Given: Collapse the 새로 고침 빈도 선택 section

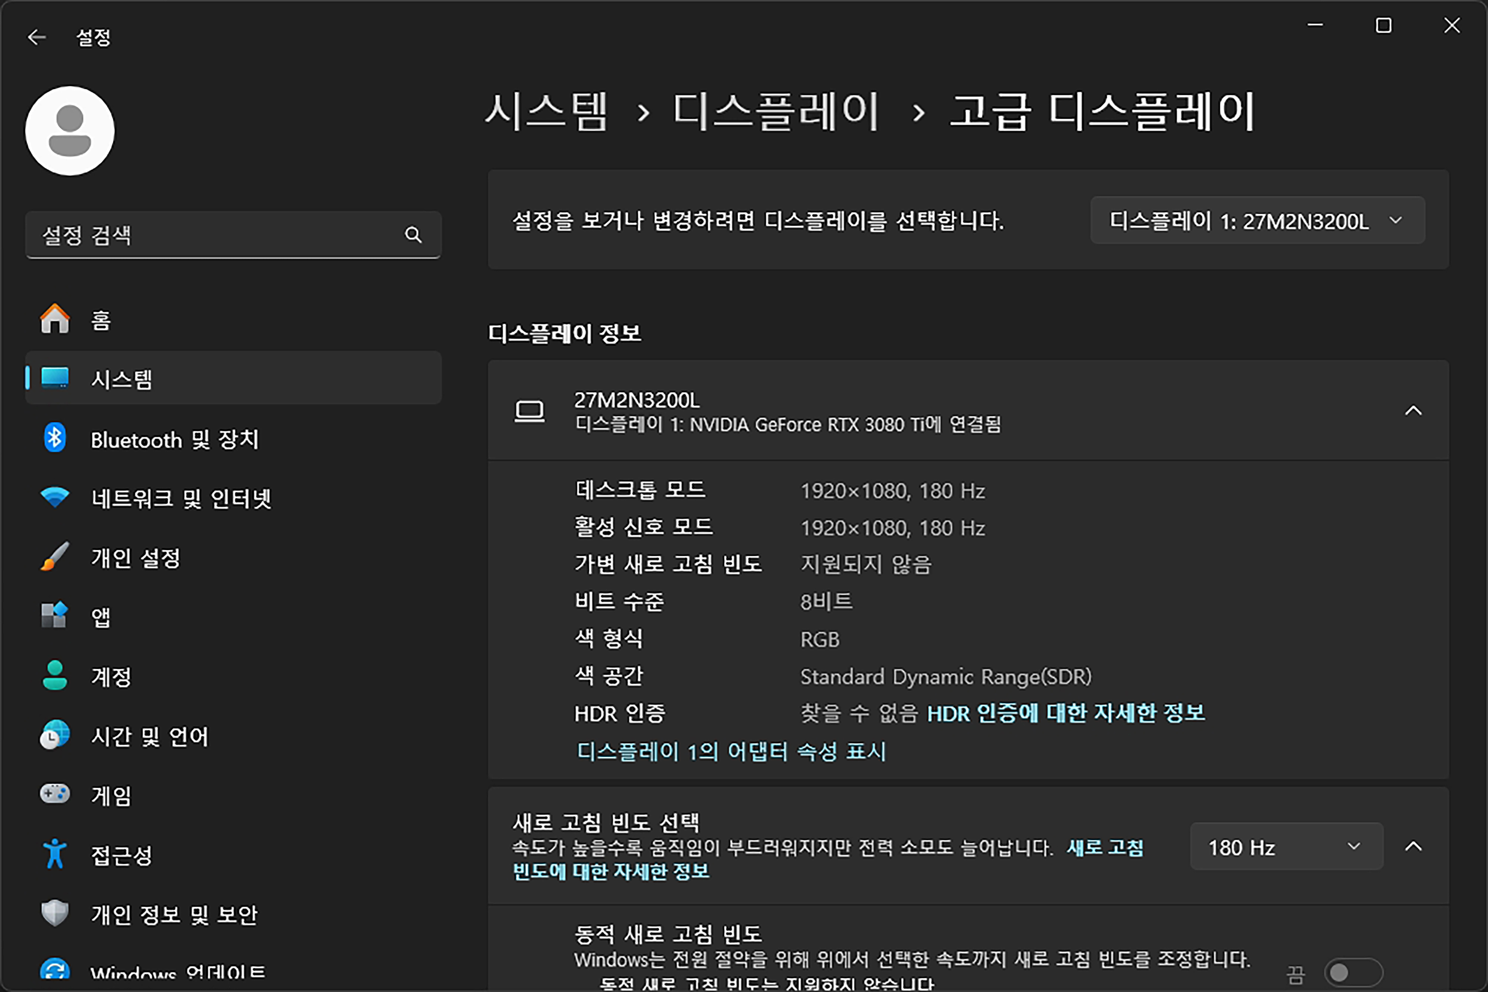Looking at the screenshot, I should pyautogui.click(x=1413, y=847).
